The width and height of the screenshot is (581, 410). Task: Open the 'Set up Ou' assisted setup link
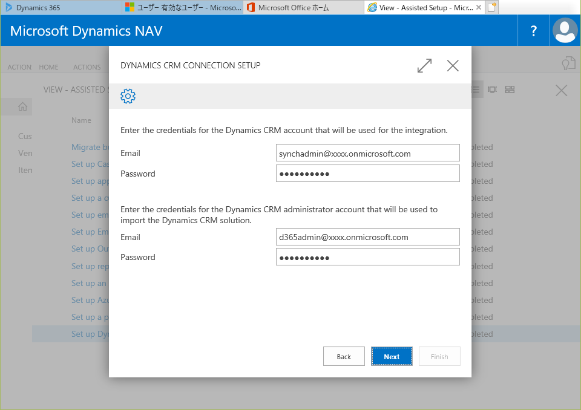(x=90, y=249)
